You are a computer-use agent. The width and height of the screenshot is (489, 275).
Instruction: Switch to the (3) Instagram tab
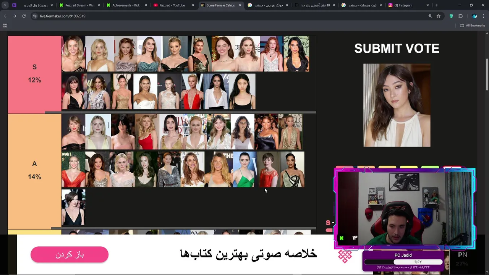click(408, 5)
